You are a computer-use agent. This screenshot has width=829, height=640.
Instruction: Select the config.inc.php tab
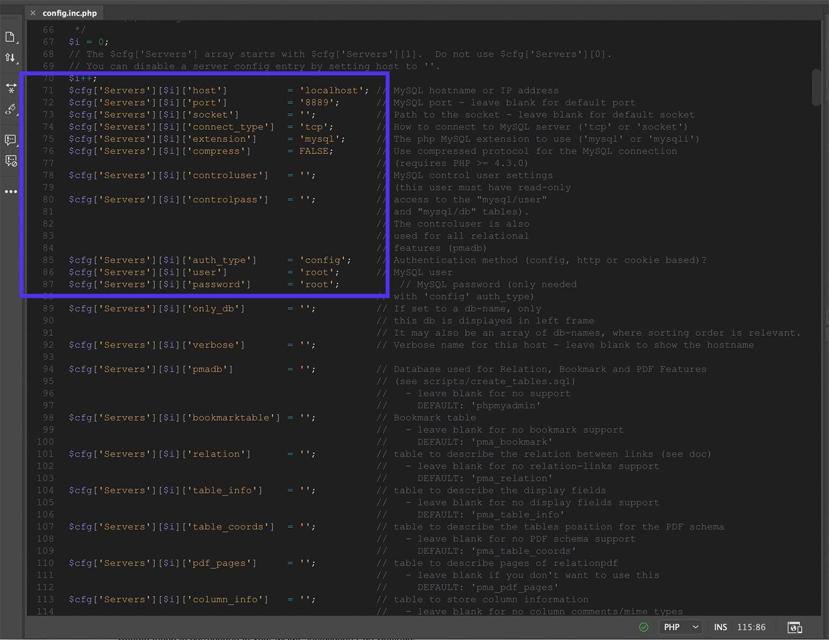(70, 12)
